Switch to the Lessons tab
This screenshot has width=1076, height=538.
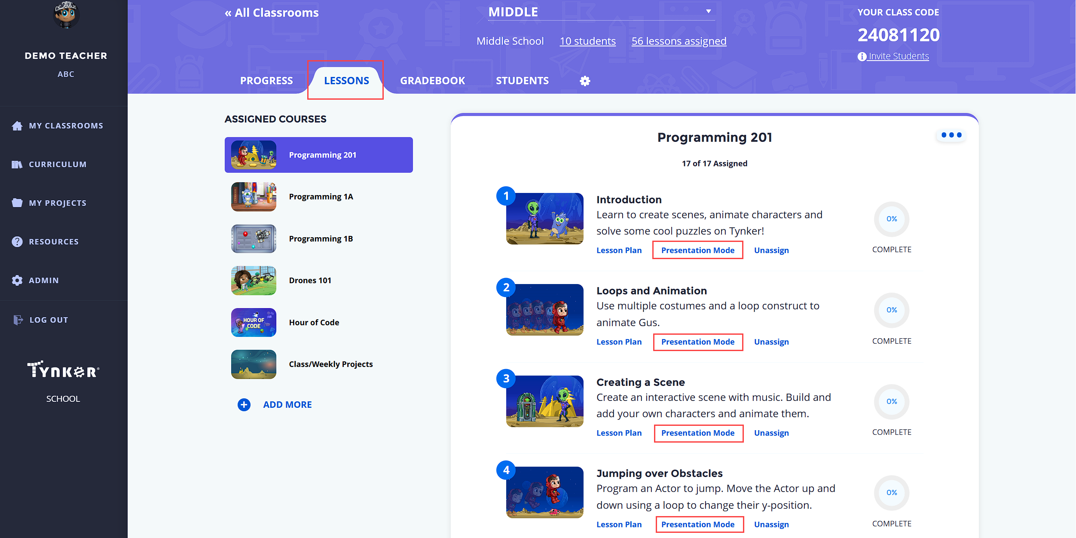[x=346, y=80]
